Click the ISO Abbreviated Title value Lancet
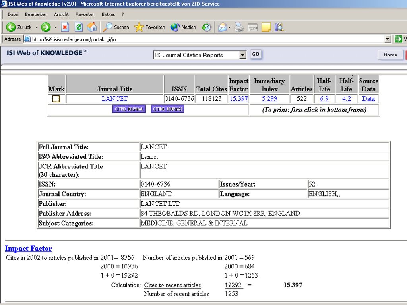Image resolution: width=407 pixels, height=305 pixels. click(149, 156)
